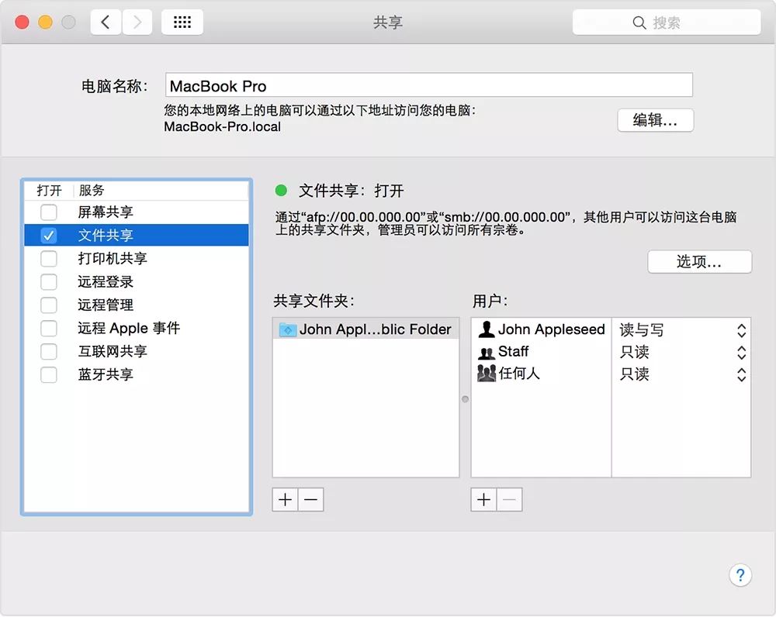The image size is (776, 617).
Task: Click the 编辑… button
Action: click(x=655, y=120)
